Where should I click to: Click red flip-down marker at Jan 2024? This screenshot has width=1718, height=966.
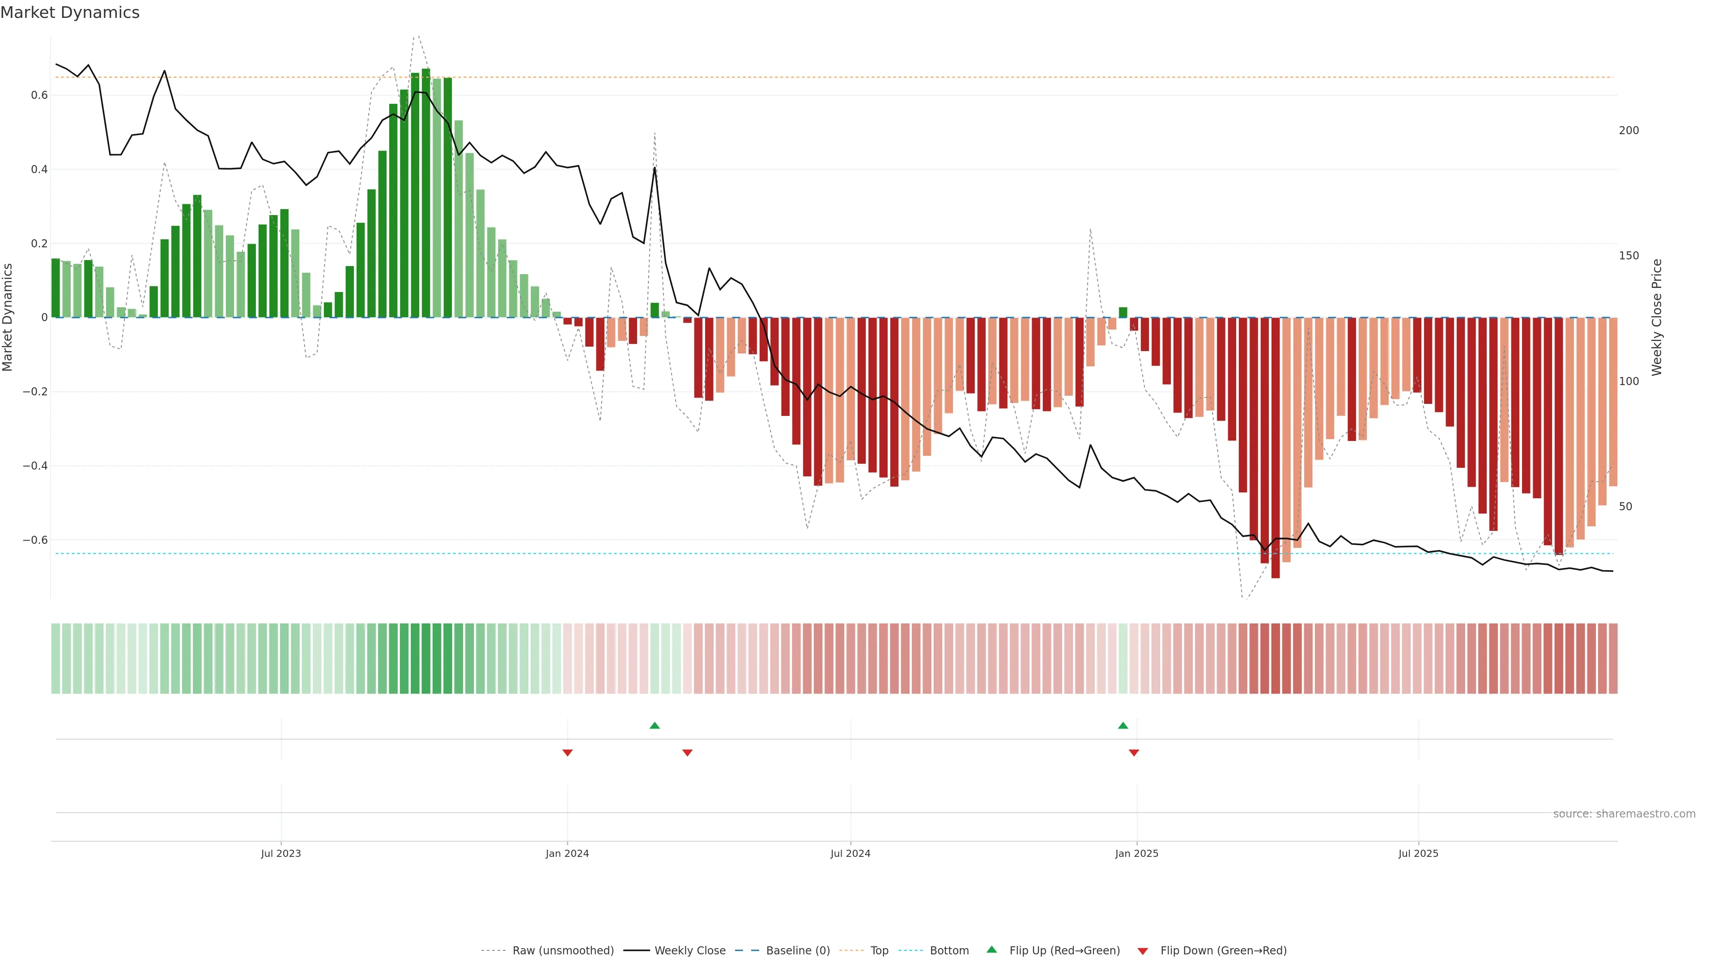[x=568, y=753]
